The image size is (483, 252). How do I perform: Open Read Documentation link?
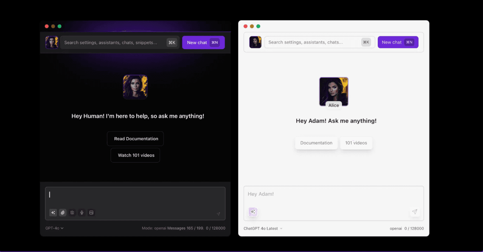tap(135, 139)
